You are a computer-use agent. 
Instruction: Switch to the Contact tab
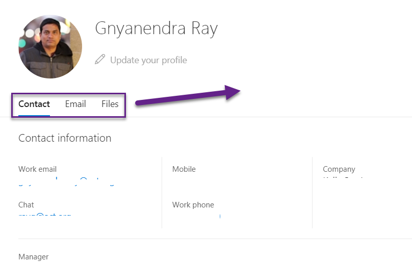click(x=34, y=104)
